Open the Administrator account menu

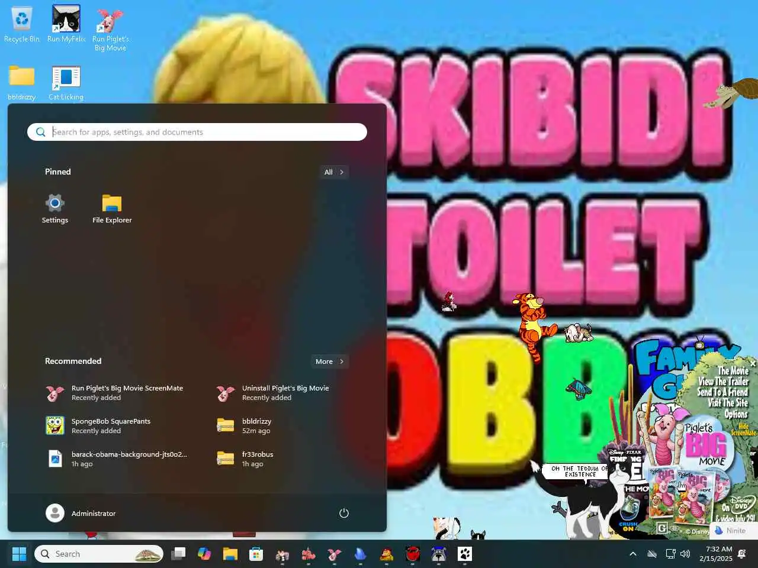coord(81,513)
